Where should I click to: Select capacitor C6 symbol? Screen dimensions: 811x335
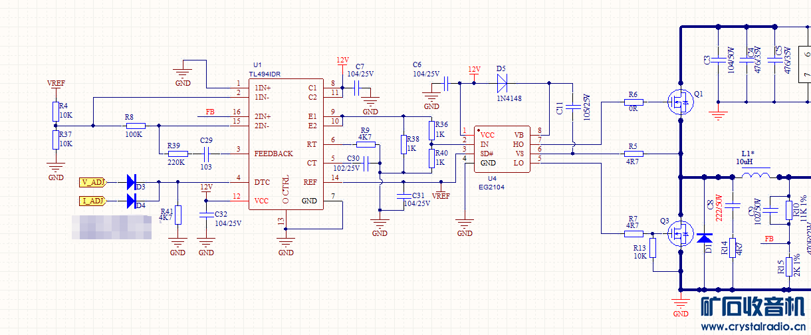click(x=446, y=84)
